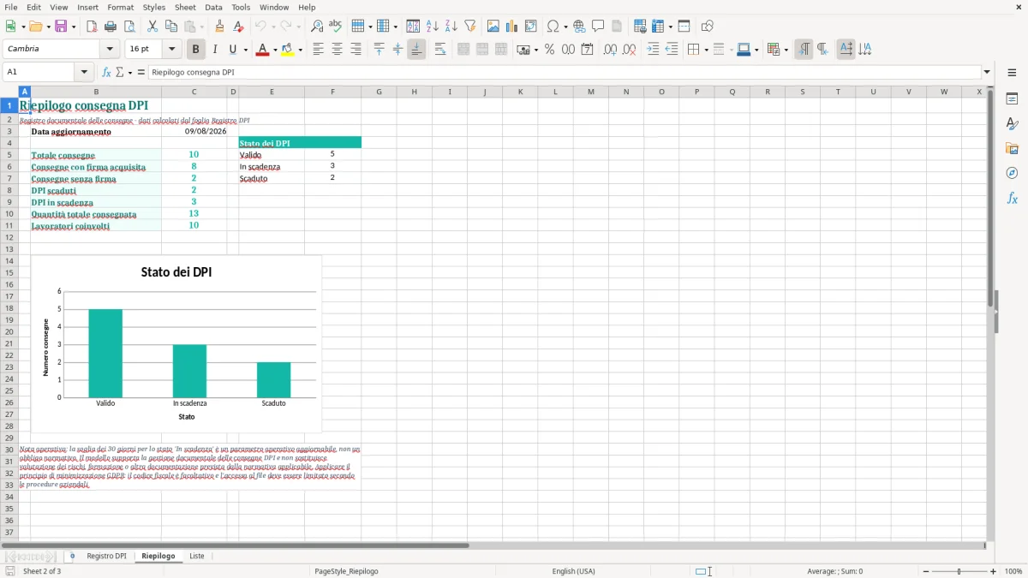Sort descending Z to A
Image resolution: width=1028 pixels, height=578 pixels.
pos(451,27)
